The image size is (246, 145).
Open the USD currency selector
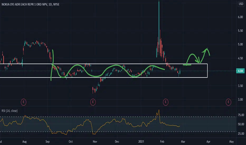[x=241, y=4]
